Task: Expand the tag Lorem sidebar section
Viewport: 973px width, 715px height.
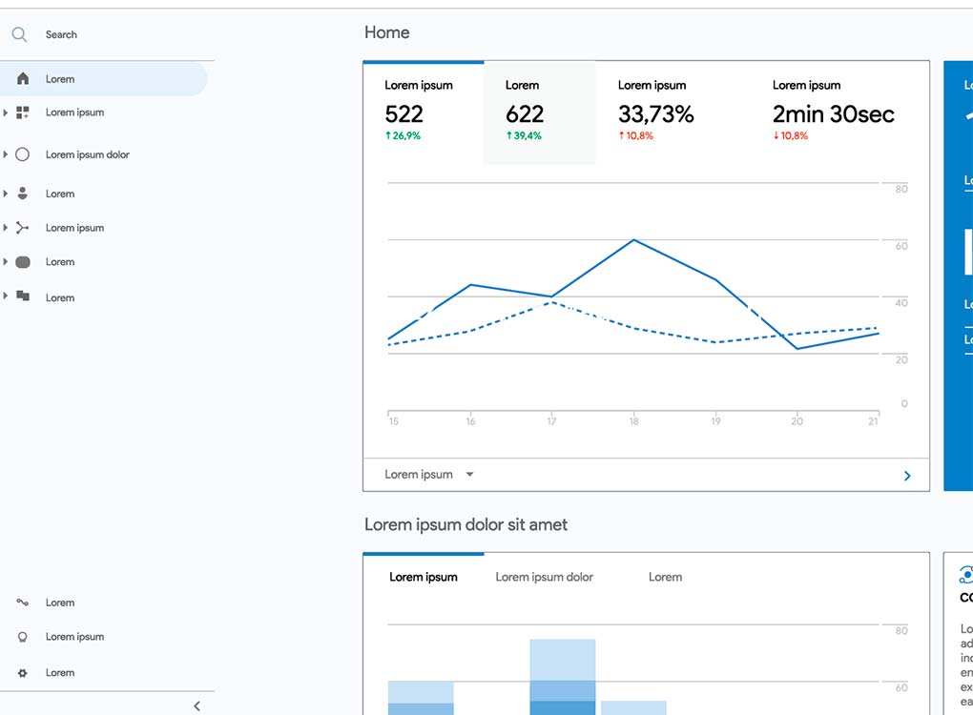Action: (x=6, y=262)
